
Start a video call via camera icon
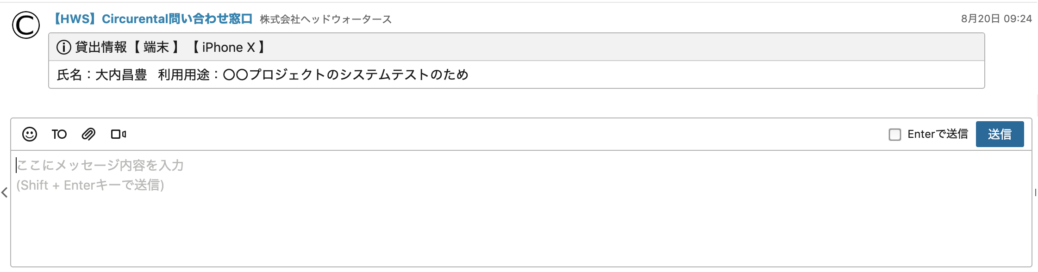click(119, 134)
